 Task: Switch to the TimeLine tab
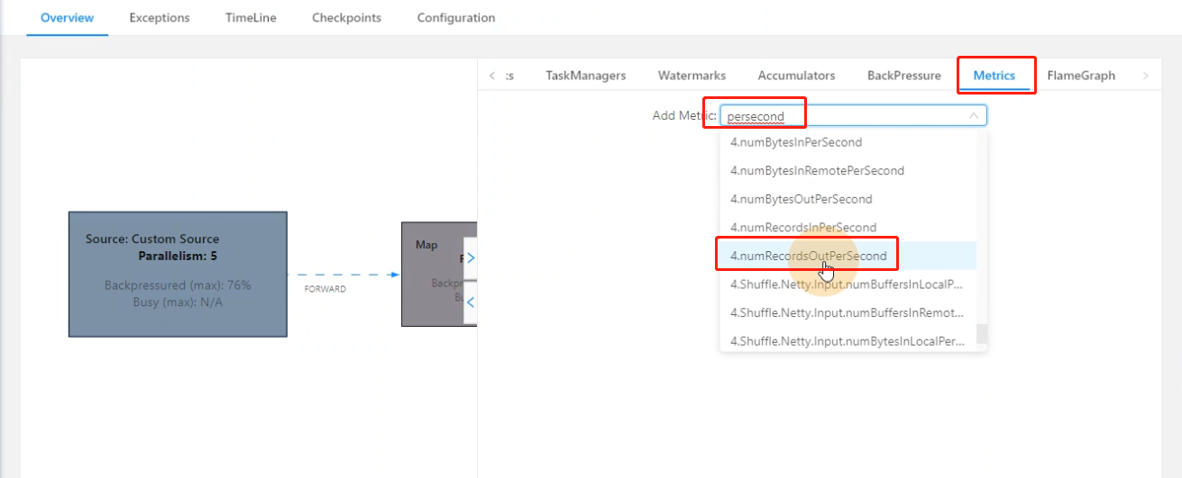click(251, 18)
